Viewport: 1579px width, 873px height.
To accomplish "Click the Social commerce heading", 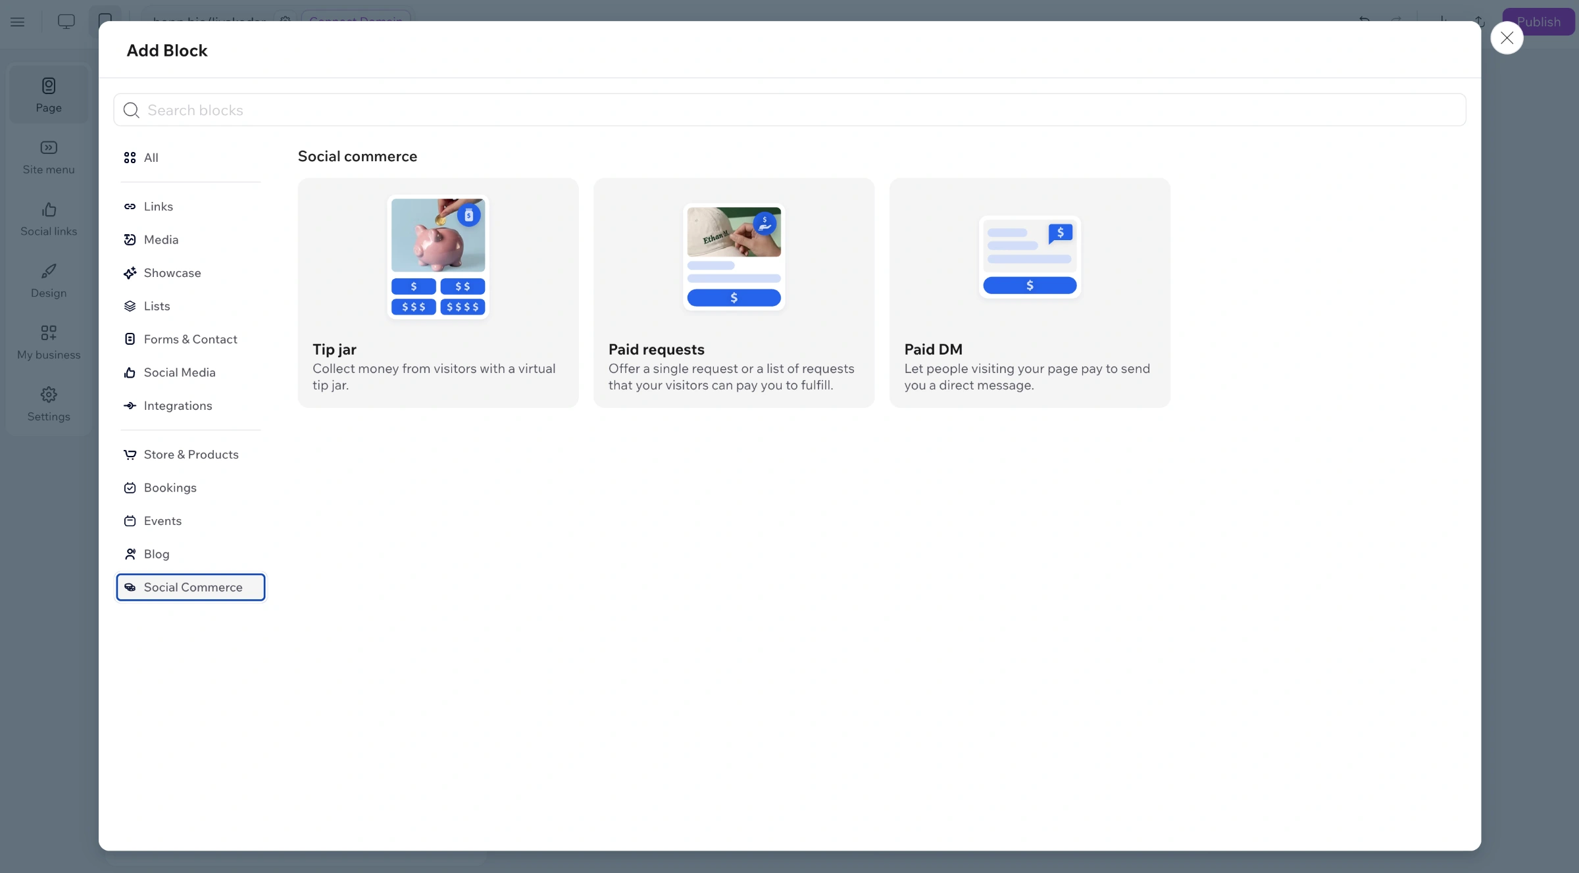I will (357, 157).
